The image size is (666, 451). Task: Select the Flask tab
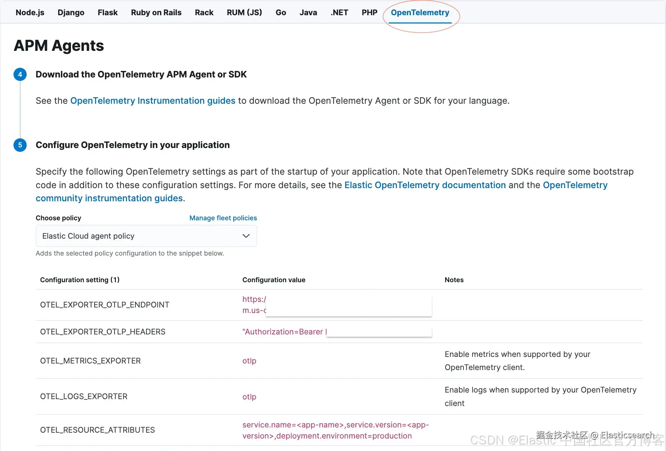pos(107,12)
